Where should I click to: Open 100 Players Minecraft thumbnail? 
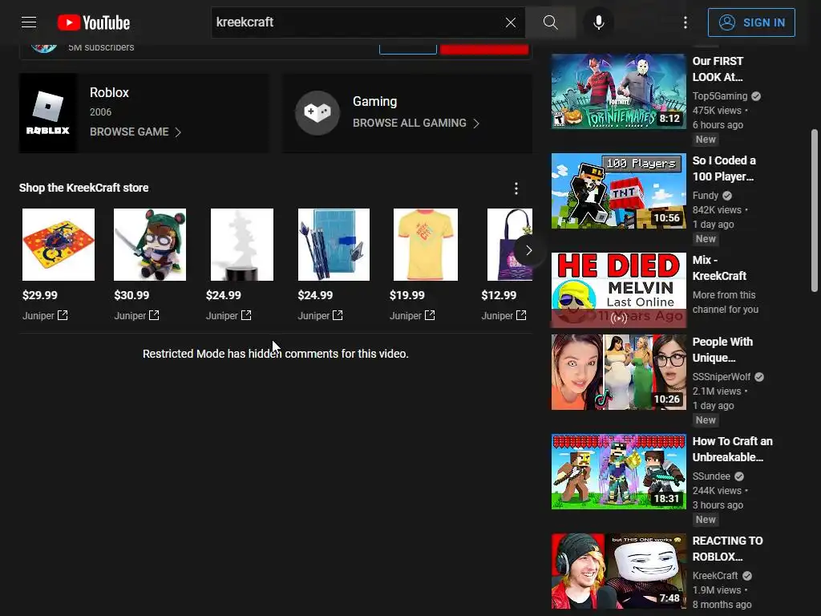(x=618, y=191)
